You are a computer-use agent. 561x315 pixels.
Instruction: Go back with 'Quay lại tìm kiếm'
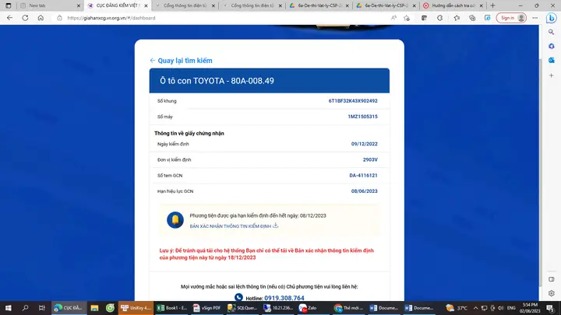(x=181, y=60)
